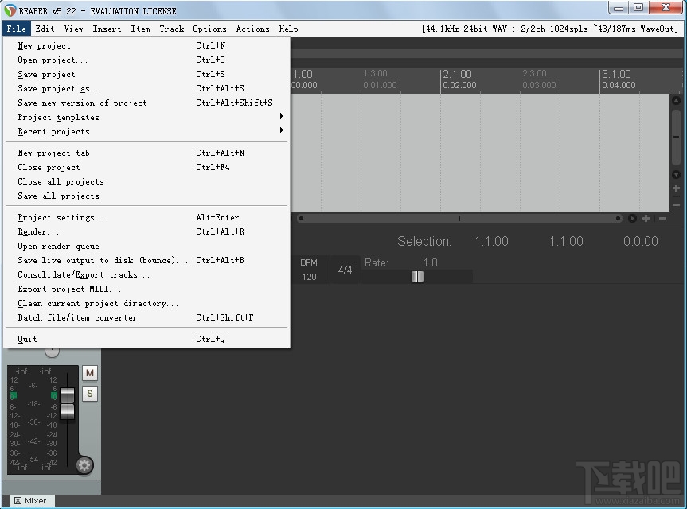The image size is (687, 509).
Task: Choose Render... from File menu
Action: coord(146,231)
